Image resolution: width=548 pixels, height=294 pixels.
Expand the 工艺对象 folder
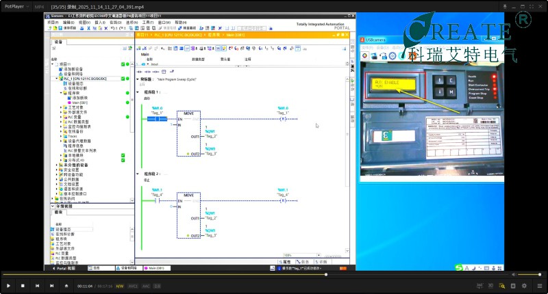click(61, 108)
